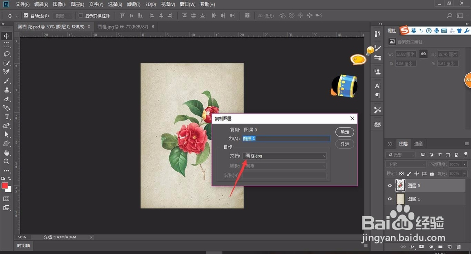Open the History panel icon

coord(378,34)
